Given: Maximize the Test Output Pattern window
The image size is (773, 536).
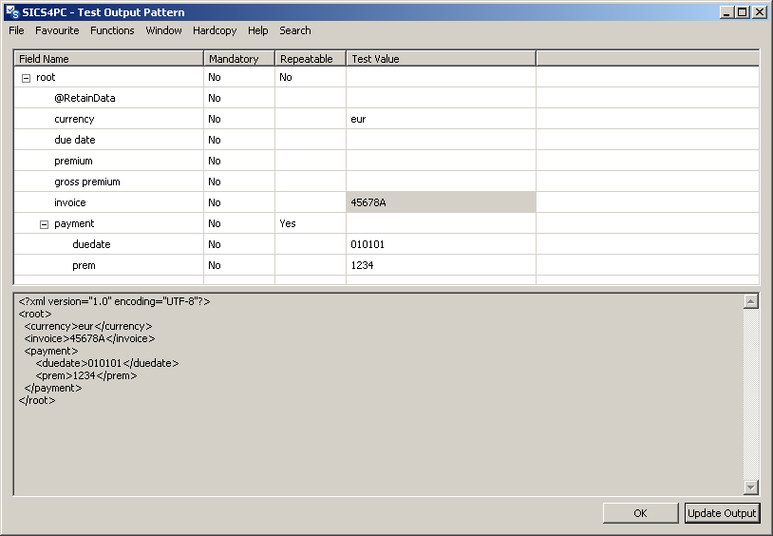Looking at the screenshot, I should tap(743, 12).
